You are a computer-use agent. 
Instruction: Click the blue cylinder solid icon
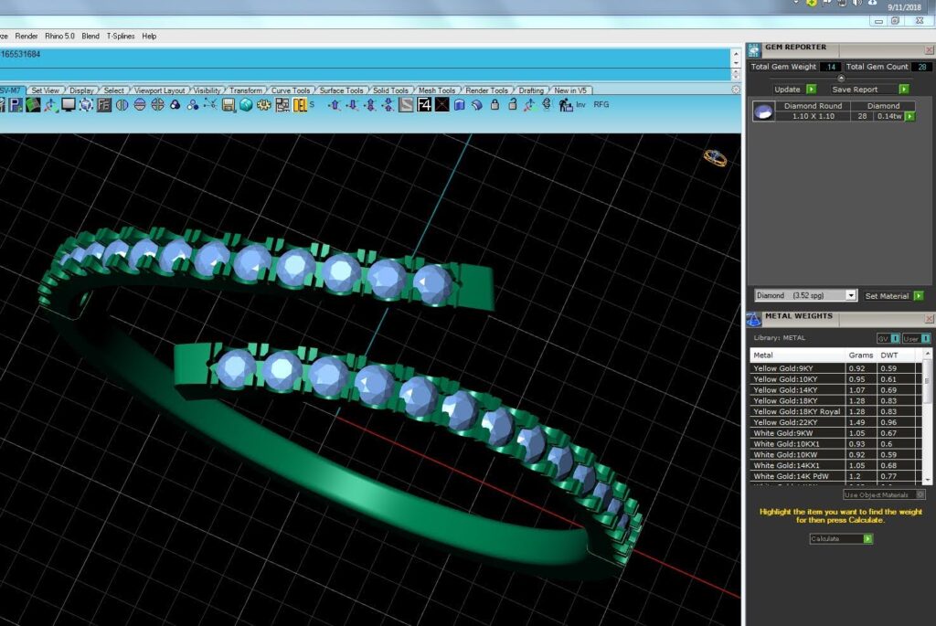coord(459,105)
